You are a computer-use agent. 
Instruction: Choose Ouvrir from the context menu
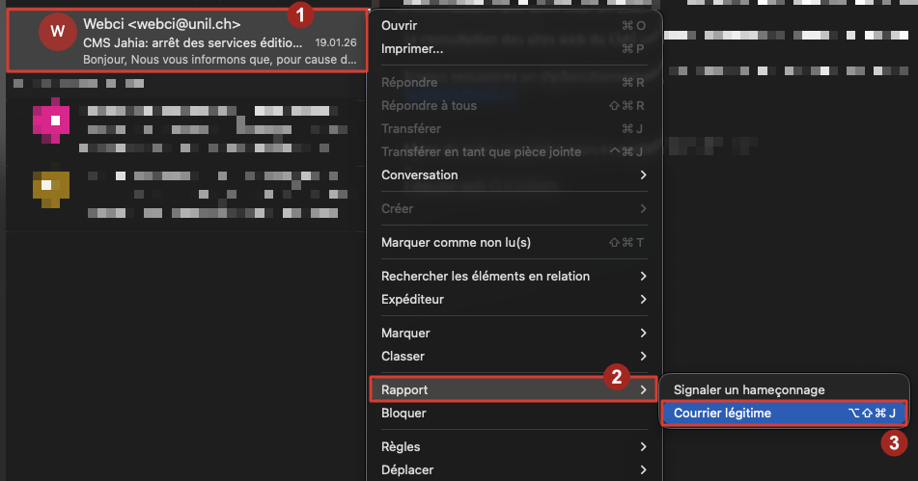point(399,25)
